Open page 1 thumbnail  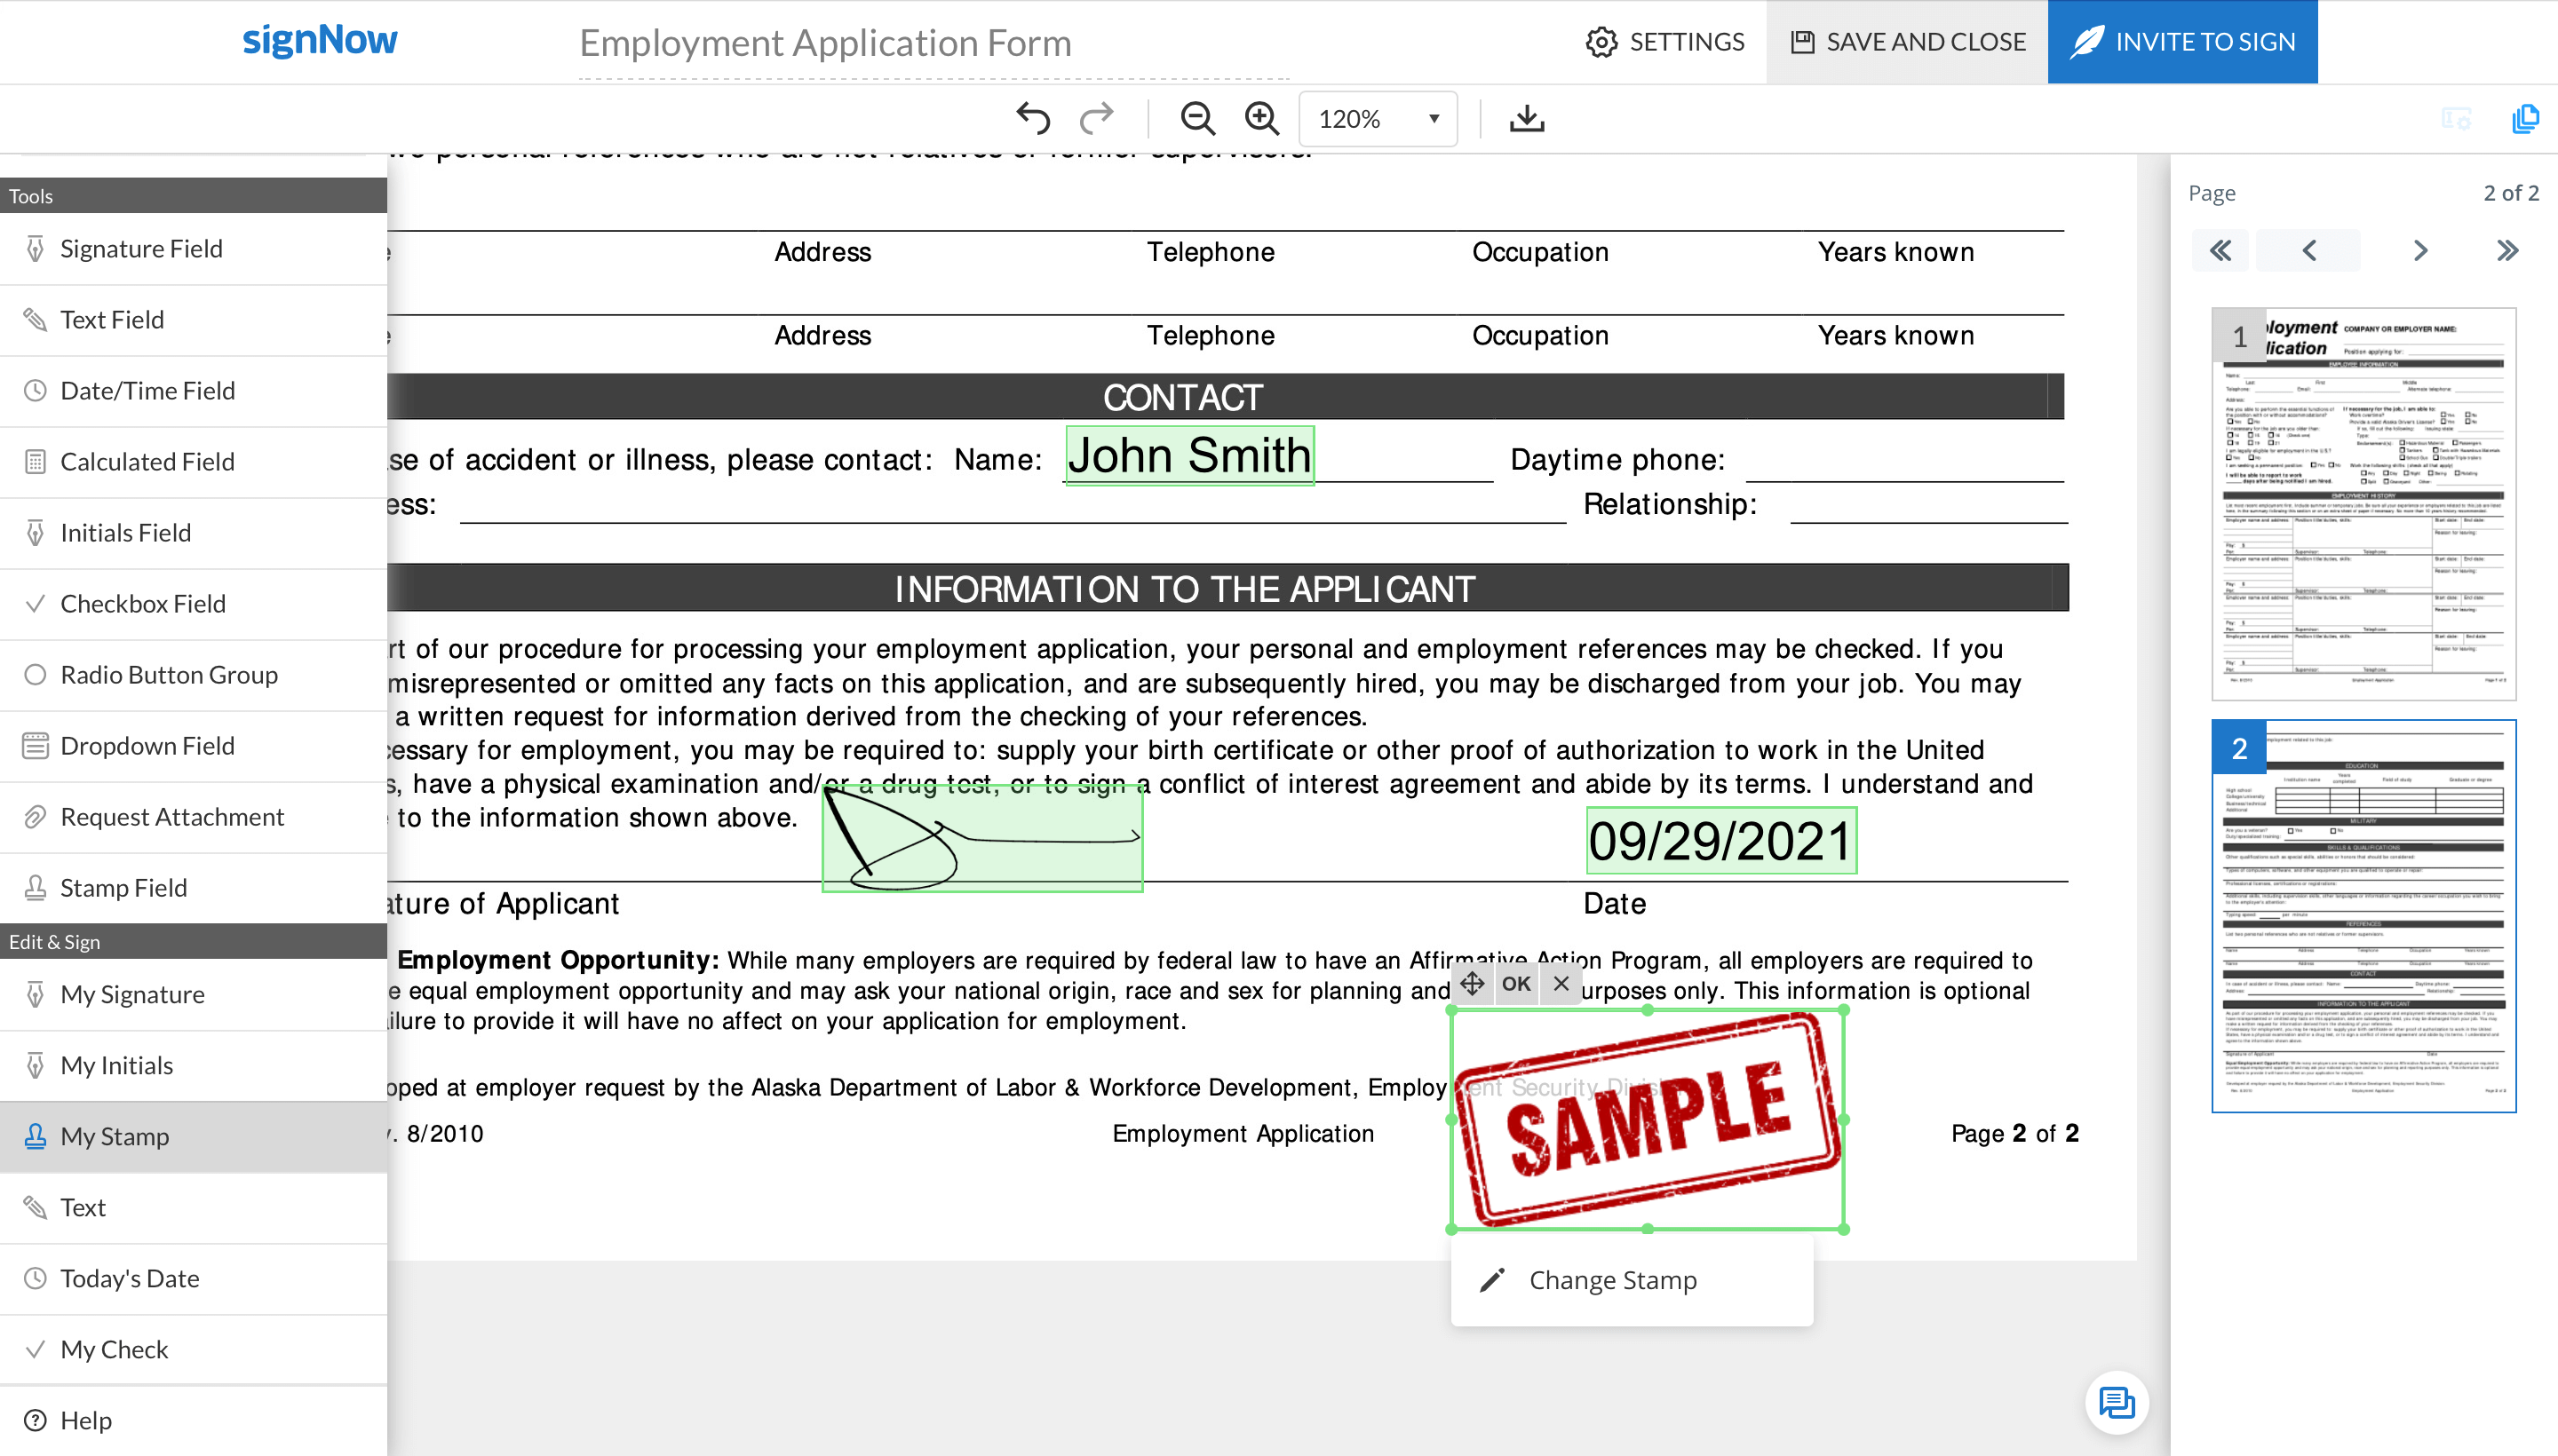pyautogui.click(x=2363, y=505)
